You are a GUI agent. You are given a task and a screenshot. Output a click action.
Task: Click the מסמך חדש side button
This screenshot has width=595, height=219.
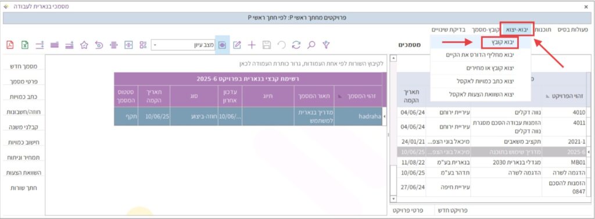(23, 66)
